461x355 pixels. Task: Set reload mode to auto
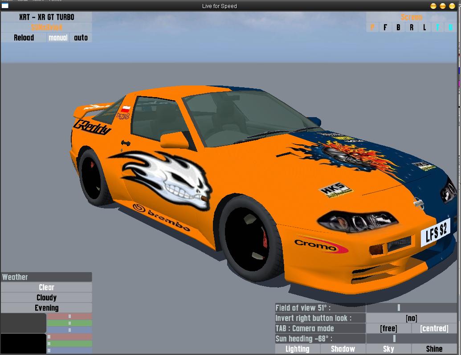(x=81, y=38)
